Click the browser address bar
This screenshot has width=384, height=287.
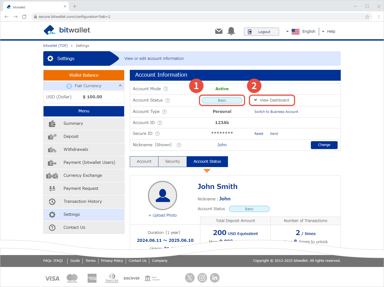tap(189, 17)
